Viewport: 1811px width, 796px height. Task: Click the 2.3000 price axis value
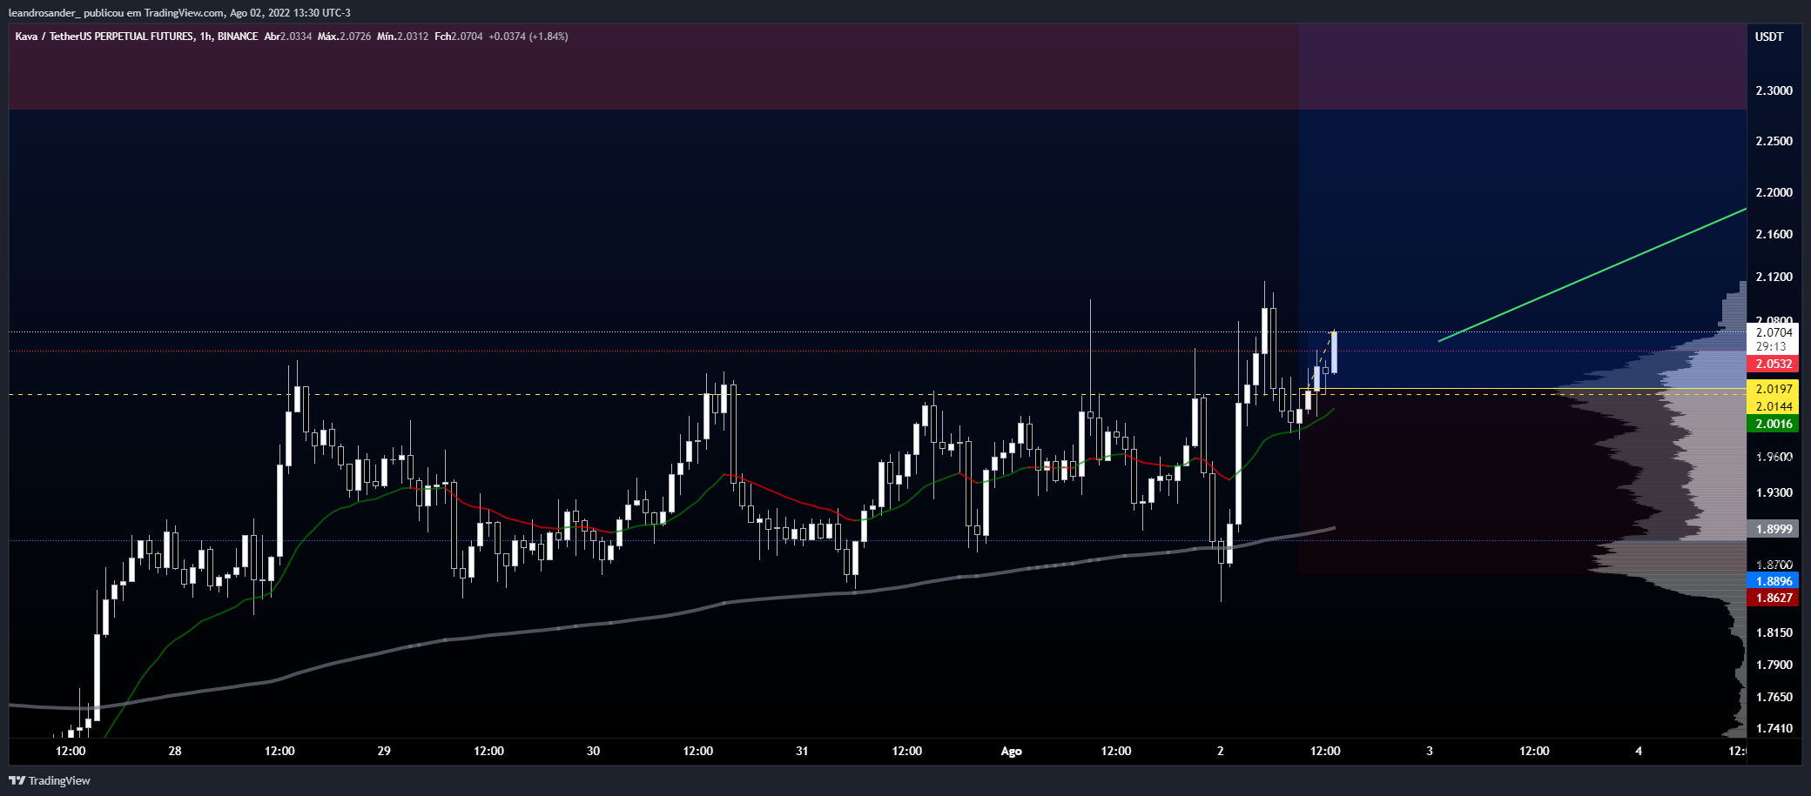click(1774, 90)
